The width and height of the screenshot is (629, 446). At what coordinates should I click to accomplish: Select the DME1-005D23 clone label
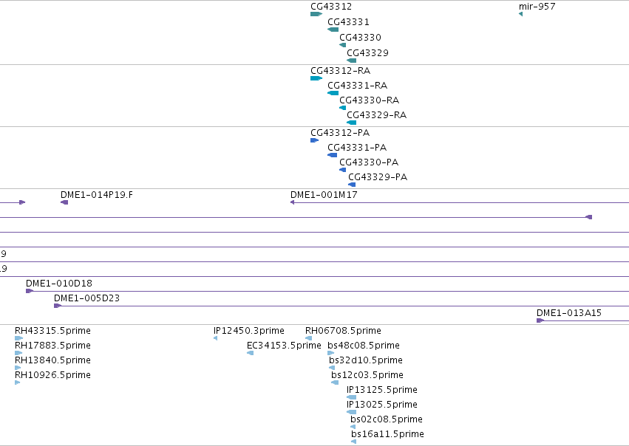(x=86, y=298)
